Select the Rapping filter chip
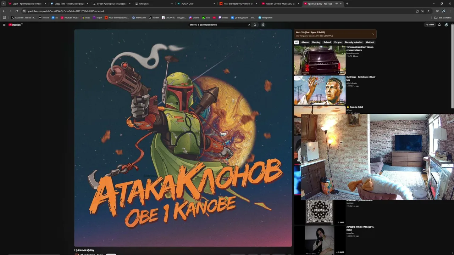Image resolution: width=454 pixels, height=255 pixels. point(316,42)
